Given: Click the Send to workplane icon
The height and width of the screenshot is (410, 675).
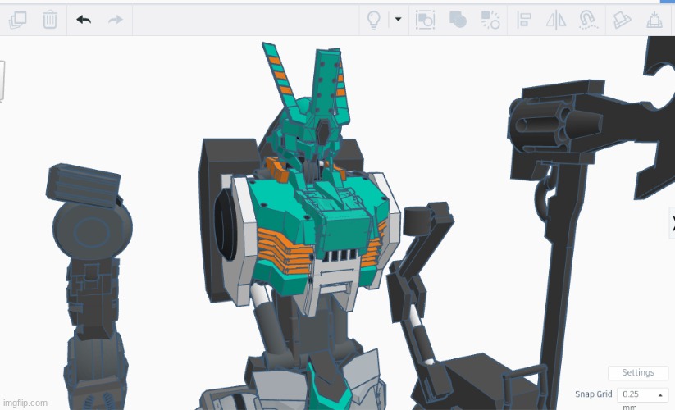Looking at the screenshot, I should point(654,20).
